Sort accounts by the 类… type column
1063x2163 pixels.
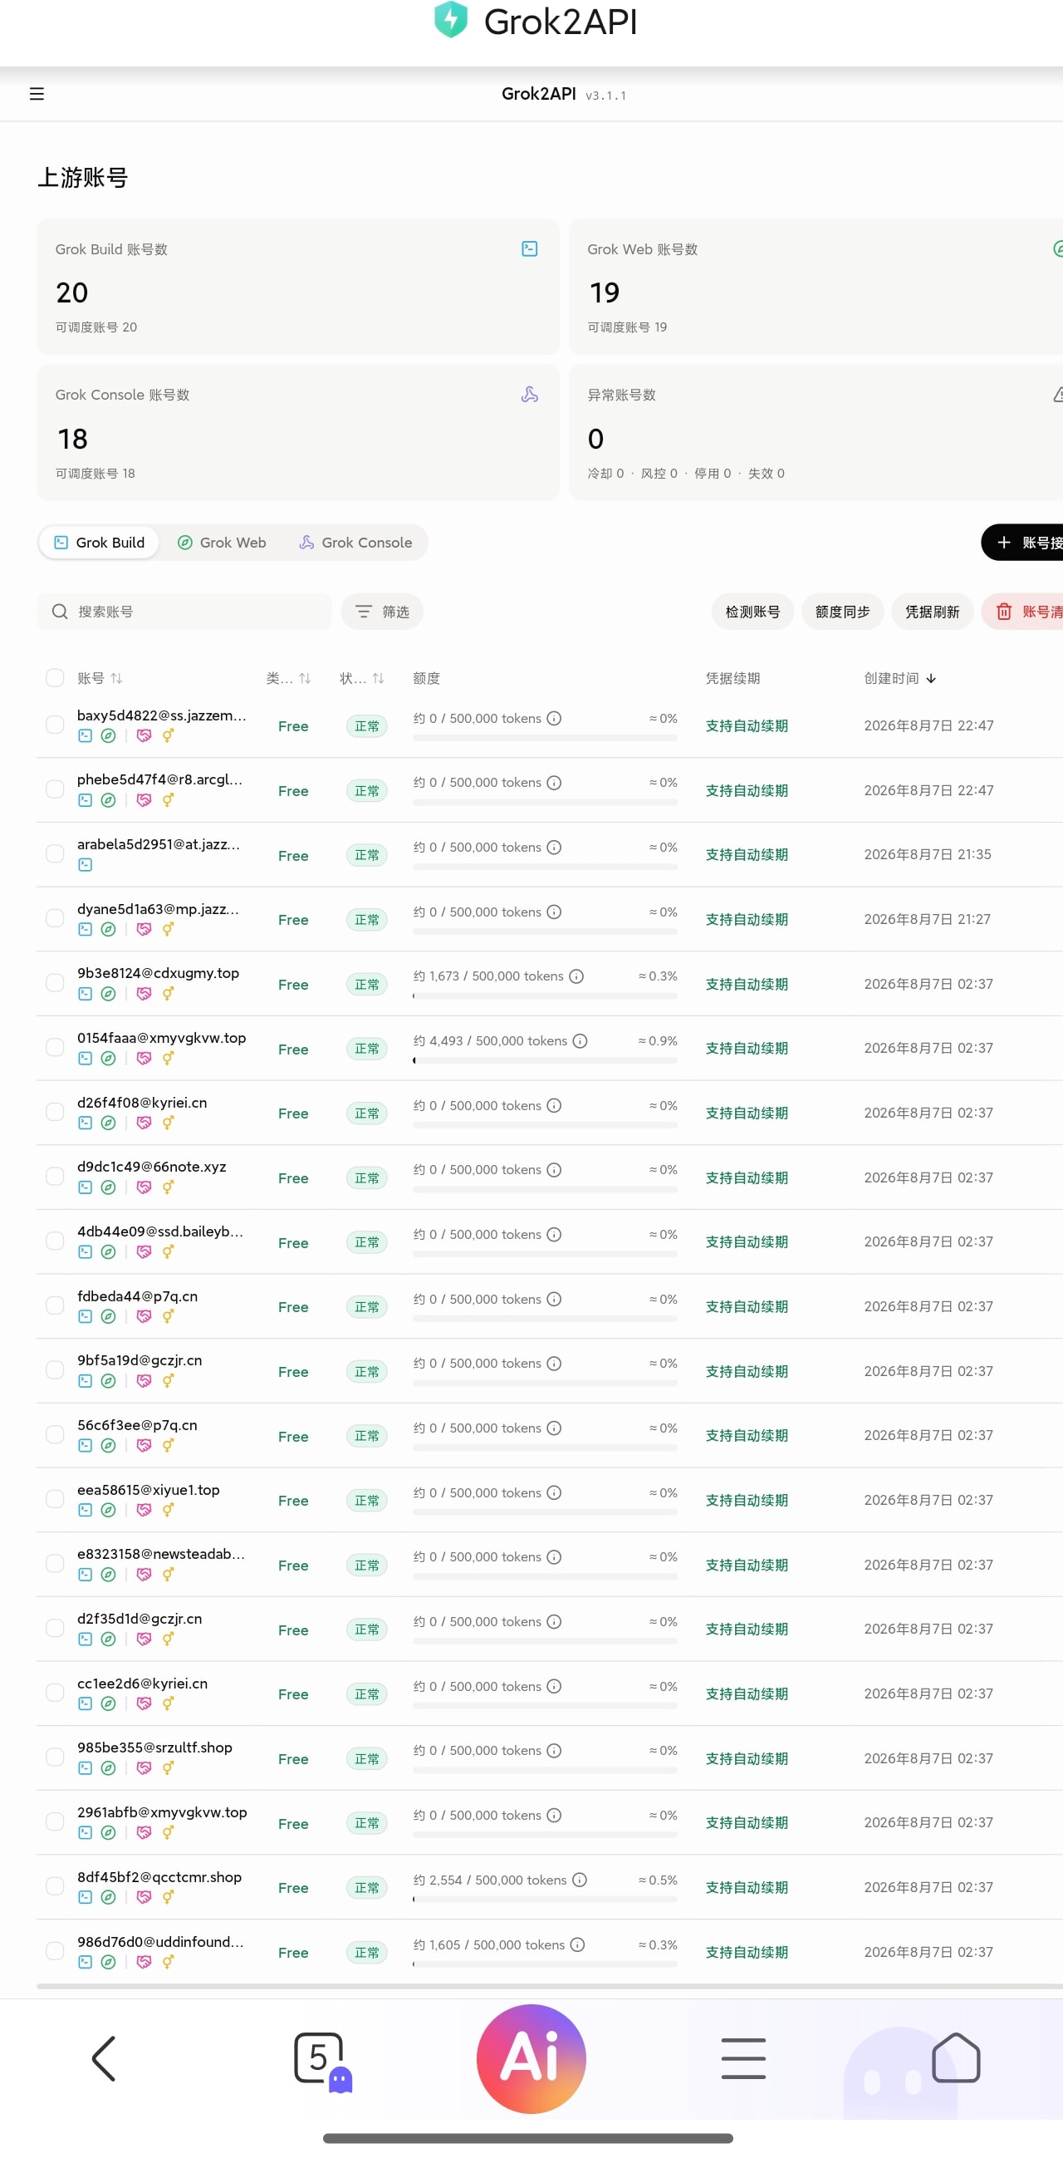[289, 678]
